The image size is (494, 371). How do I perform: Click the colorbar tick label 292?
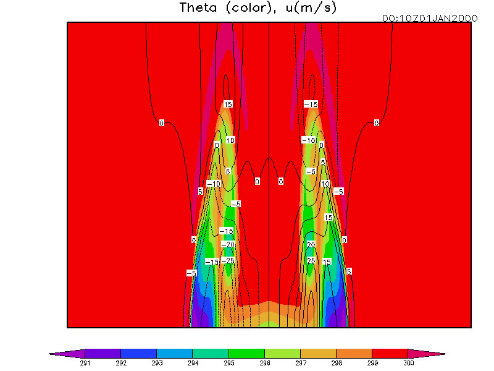tap(121, 363)
